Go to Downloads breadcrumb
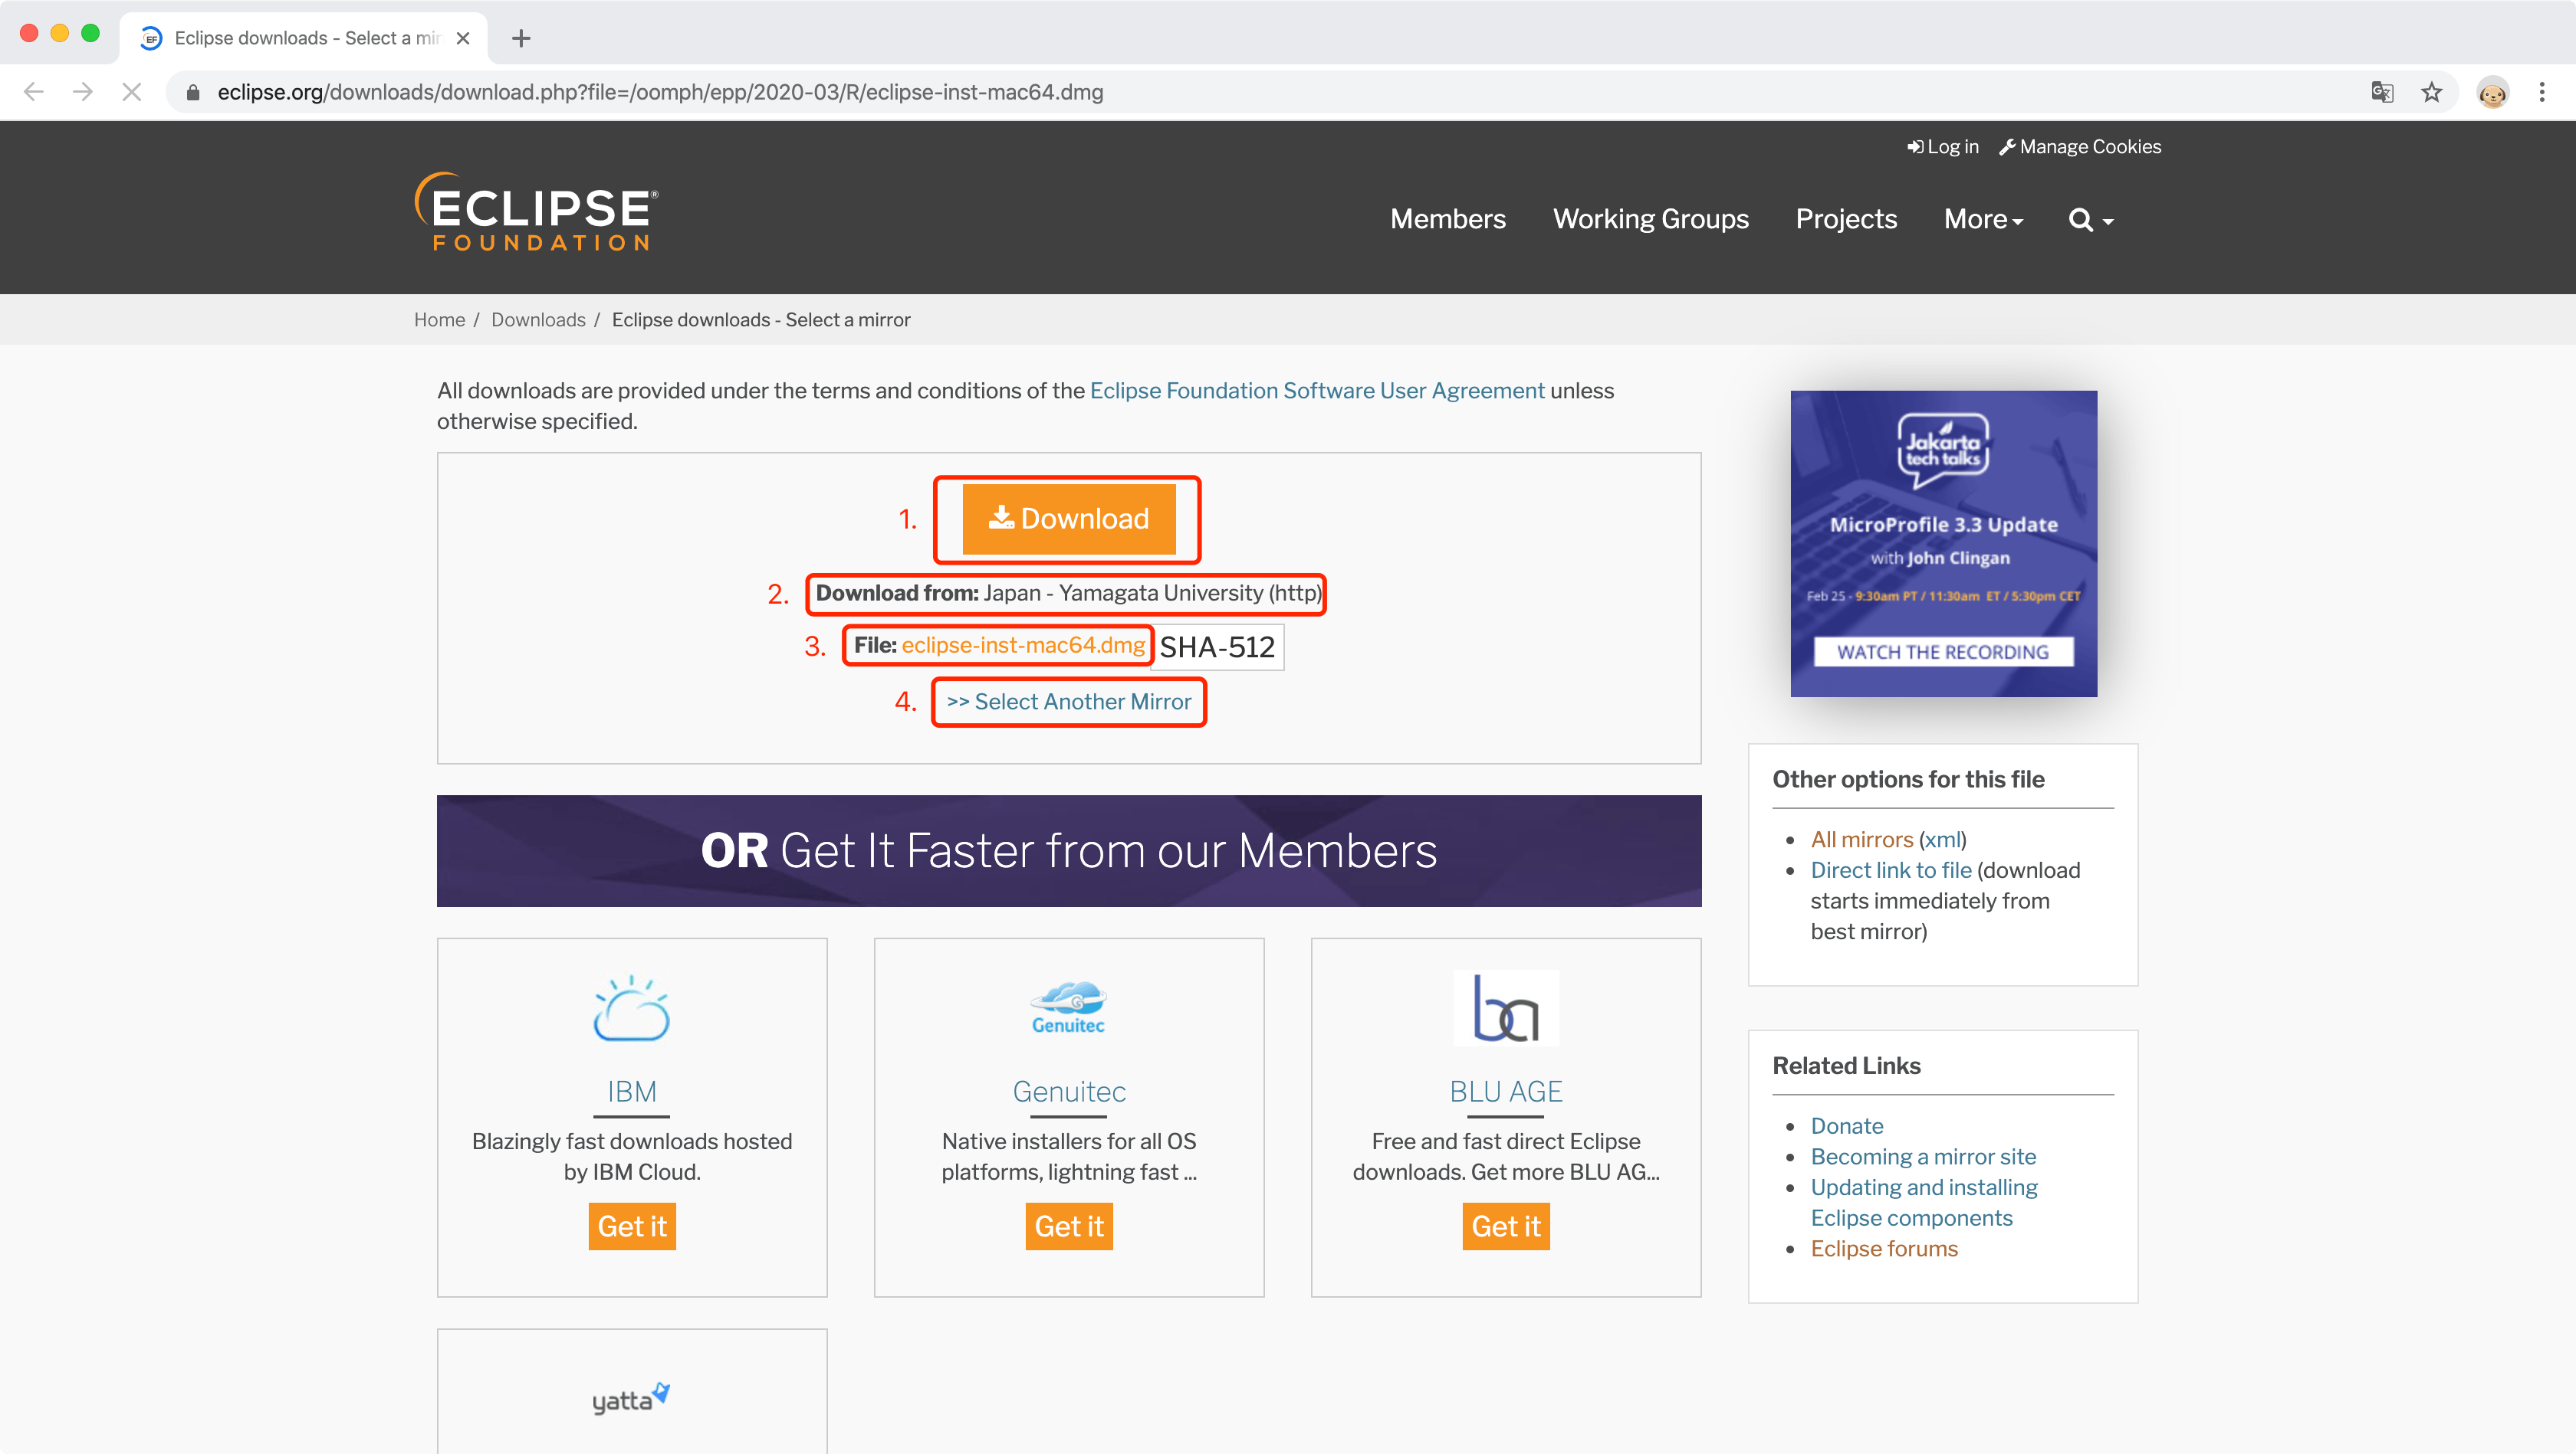Screen dimensions: 2576x1454 tap(538, 319)
